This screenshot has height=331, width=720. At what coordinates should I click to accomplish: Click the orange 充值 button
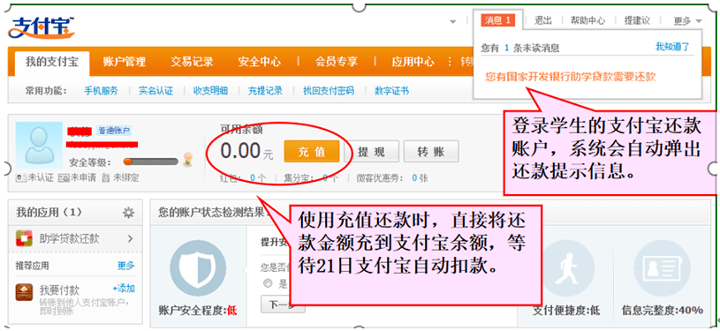pyautogui.click(x=312, y=152)
